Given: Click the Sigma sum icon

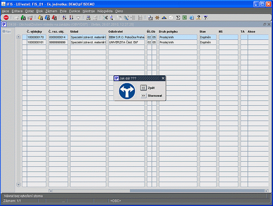Looking at the screenshot, I should click(178, 18).
